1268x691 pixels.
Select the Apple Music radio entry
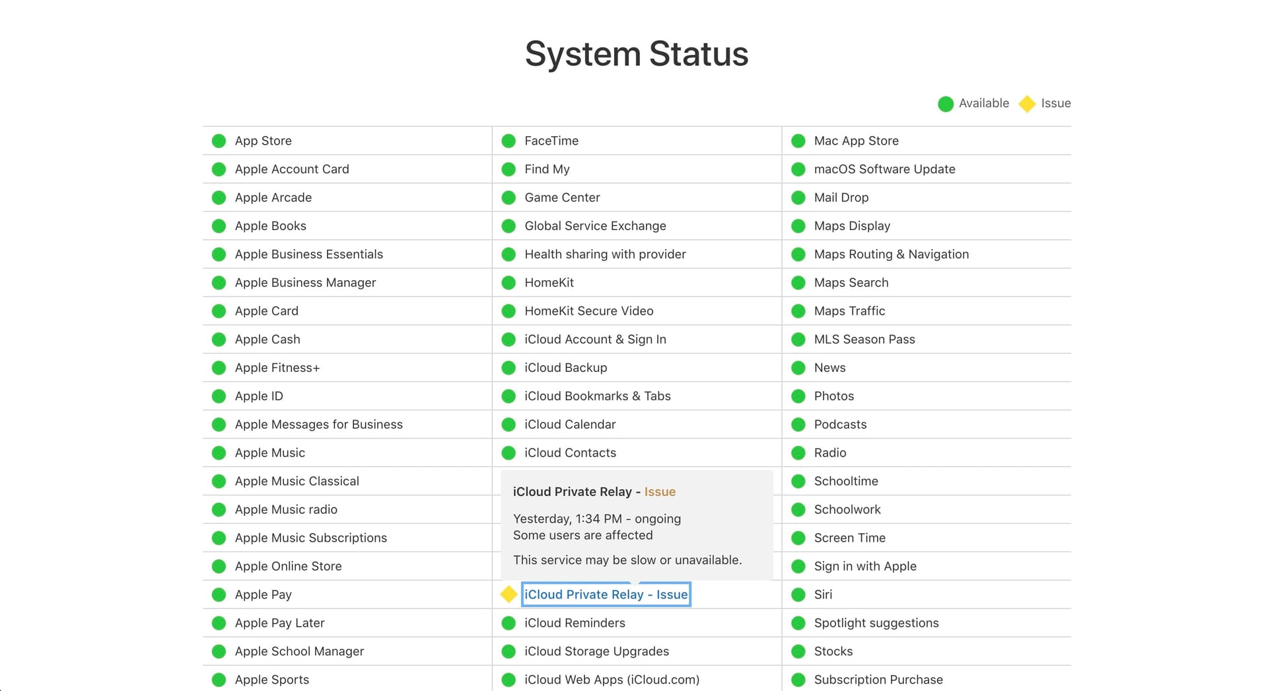[x=286, y=510]
